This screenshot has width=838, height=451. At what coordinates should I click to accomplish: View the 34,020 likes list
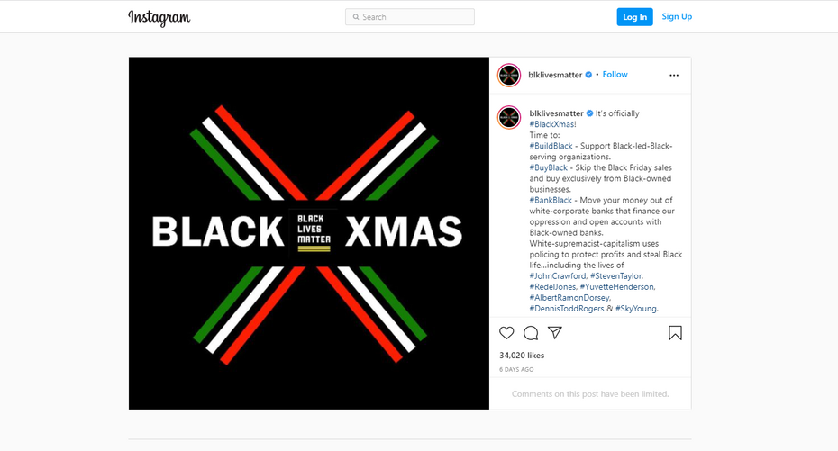(522, 356)
